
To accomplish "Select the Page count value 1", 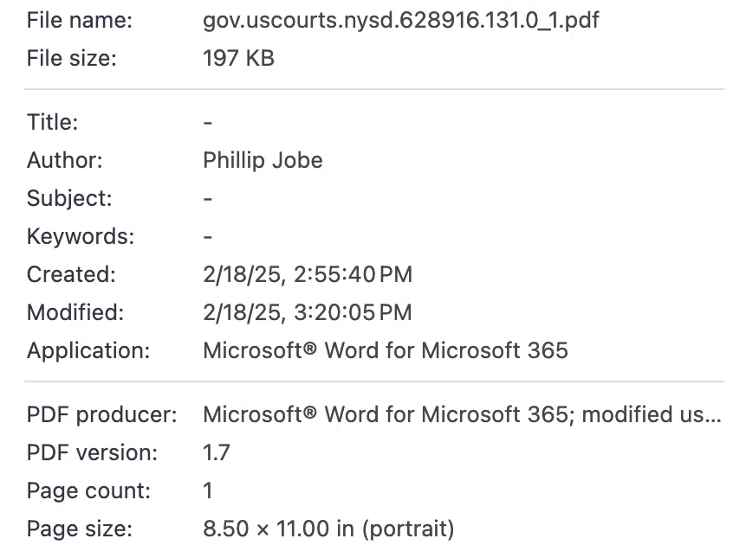I will point(208,490).
